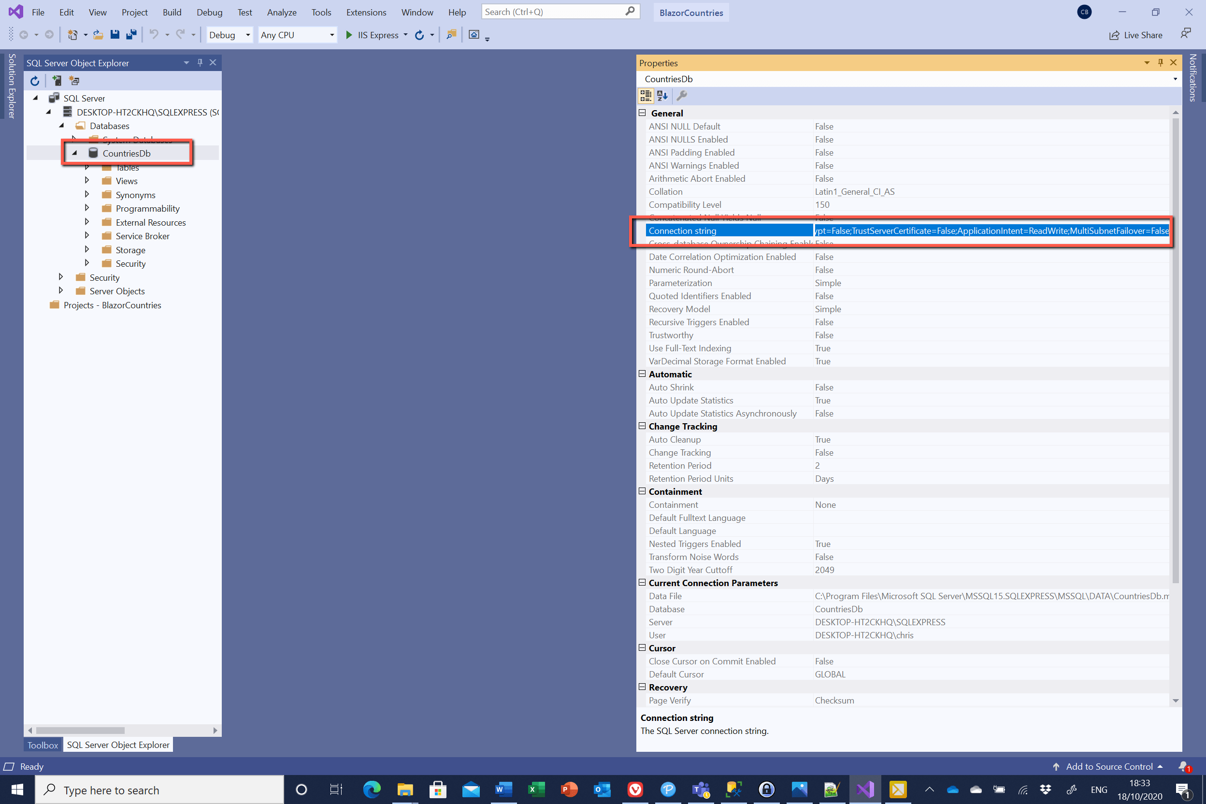Screen dimensions: 1206x804
Task: Switch Properties to Alphabetical sort view
Action: 662,96
